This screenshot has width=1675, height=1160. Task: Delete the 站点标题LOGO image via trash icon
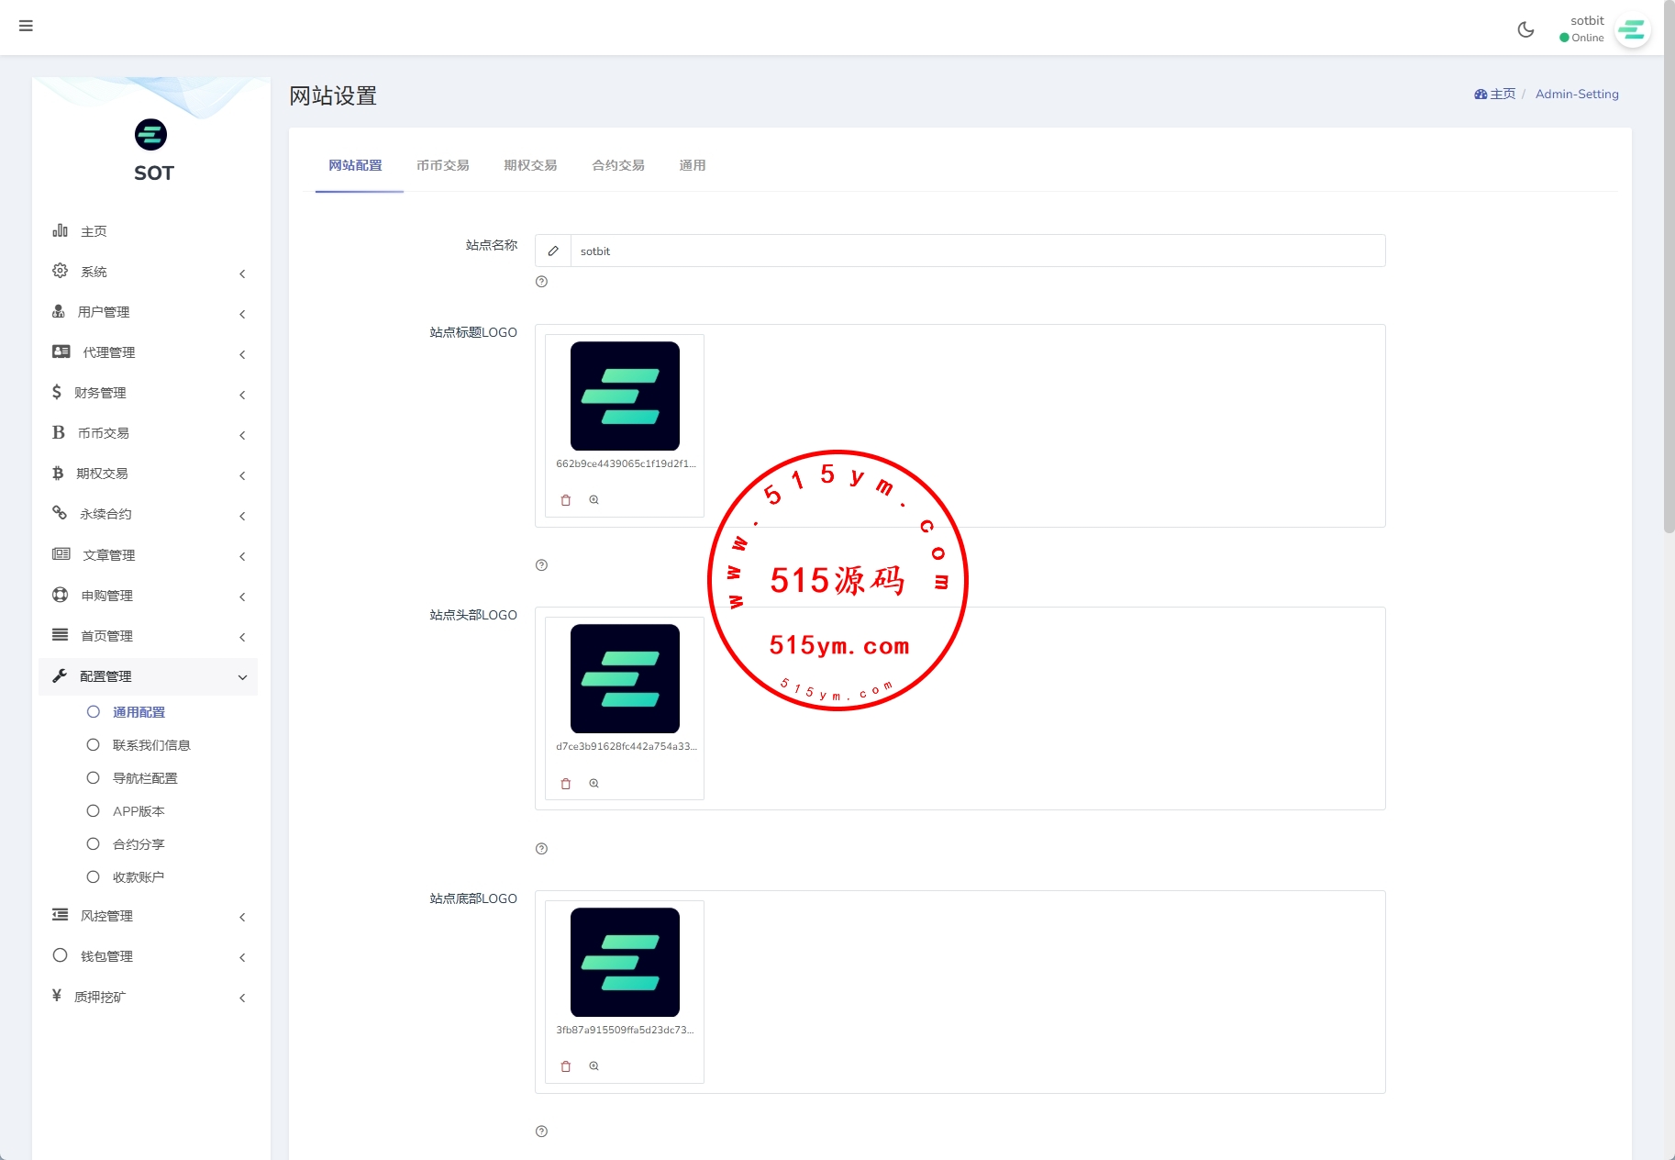[566, 500]
